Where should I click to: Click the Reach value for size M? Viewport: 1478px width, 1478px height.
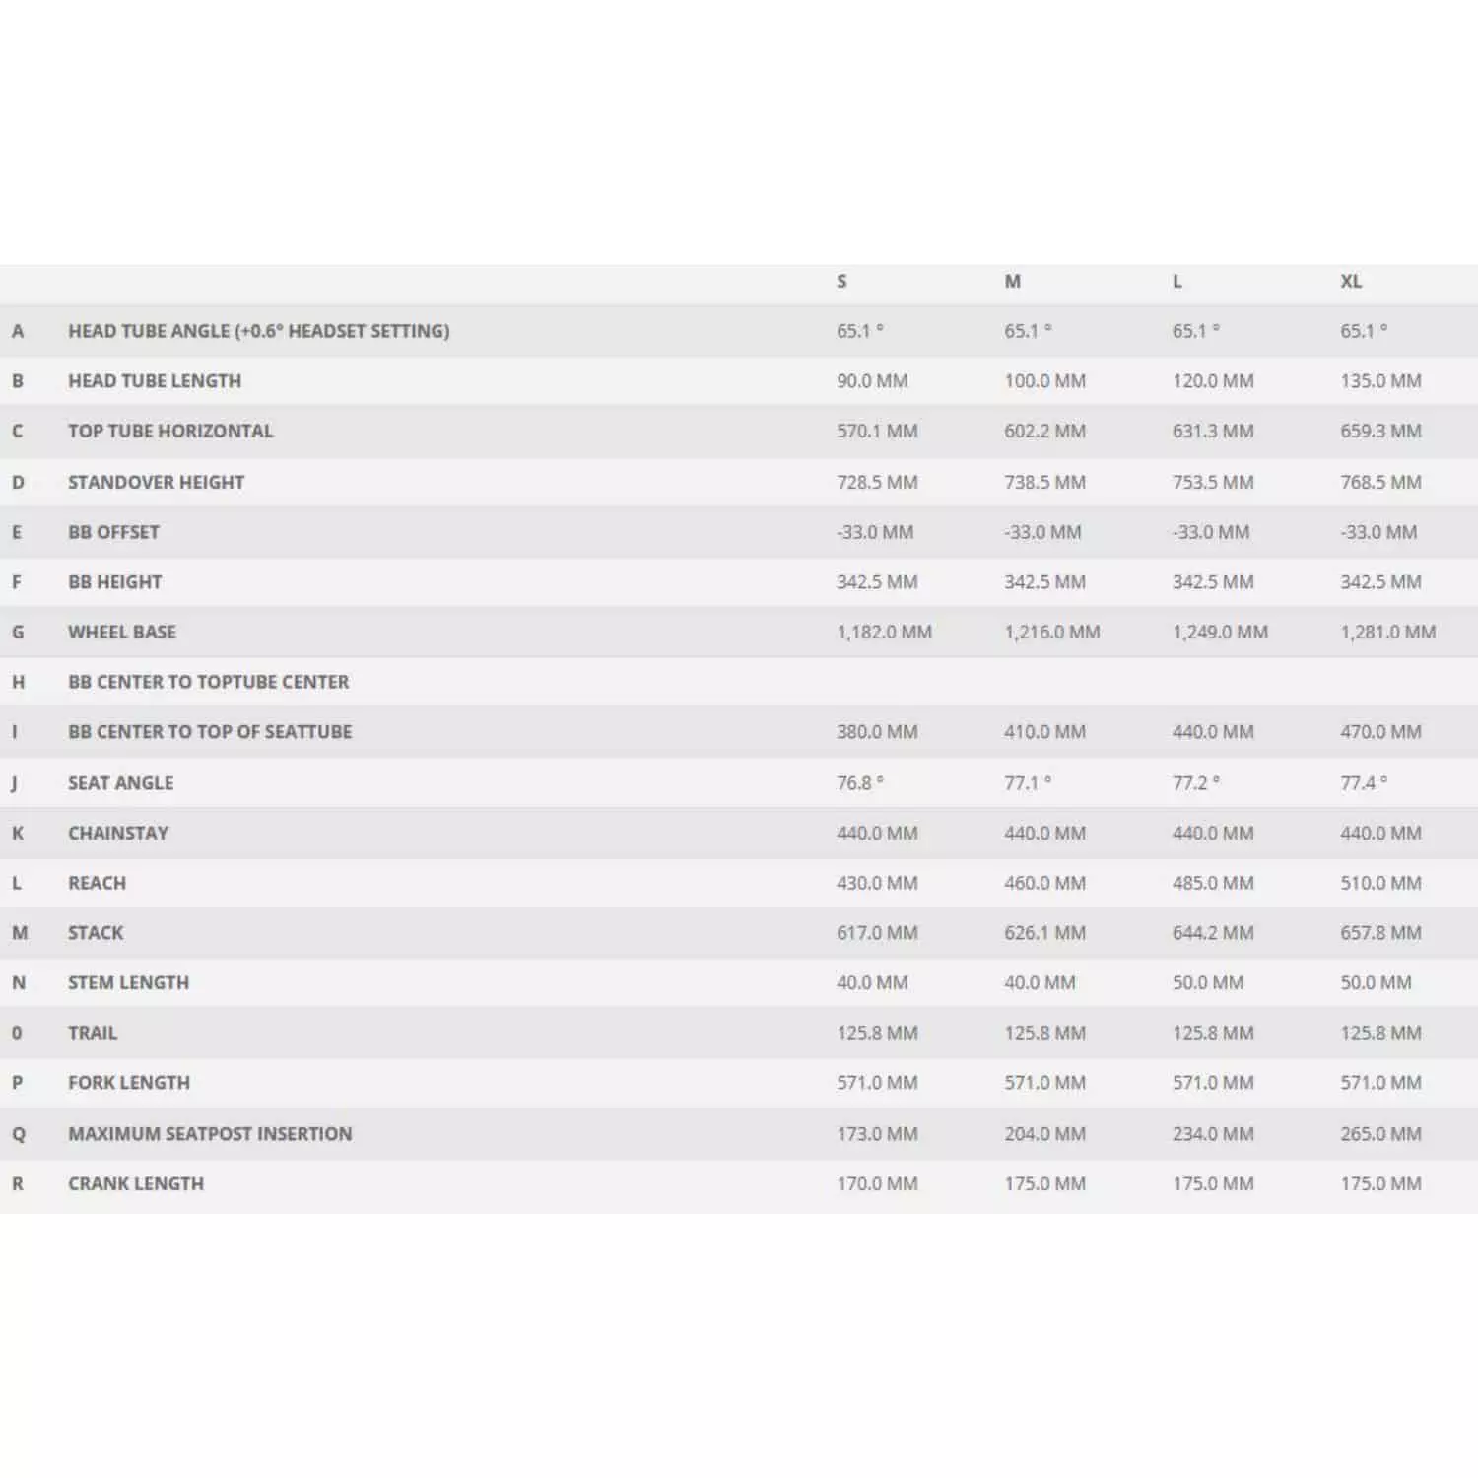click(x=1044, y=883)
